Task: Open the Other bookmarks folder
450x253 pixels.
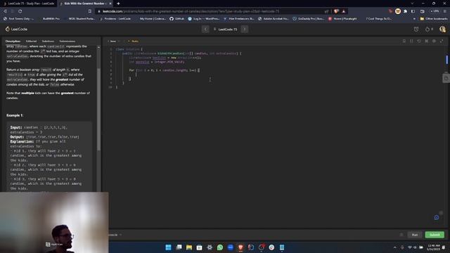Action: click(434, 19)
